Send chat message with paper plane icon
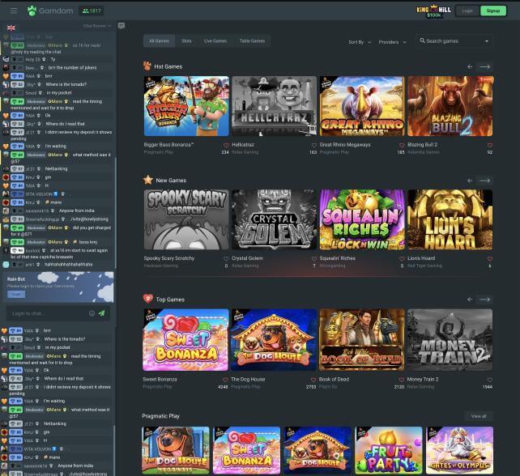The height and width of the screenshot is (476, 520). click(102, 313)
